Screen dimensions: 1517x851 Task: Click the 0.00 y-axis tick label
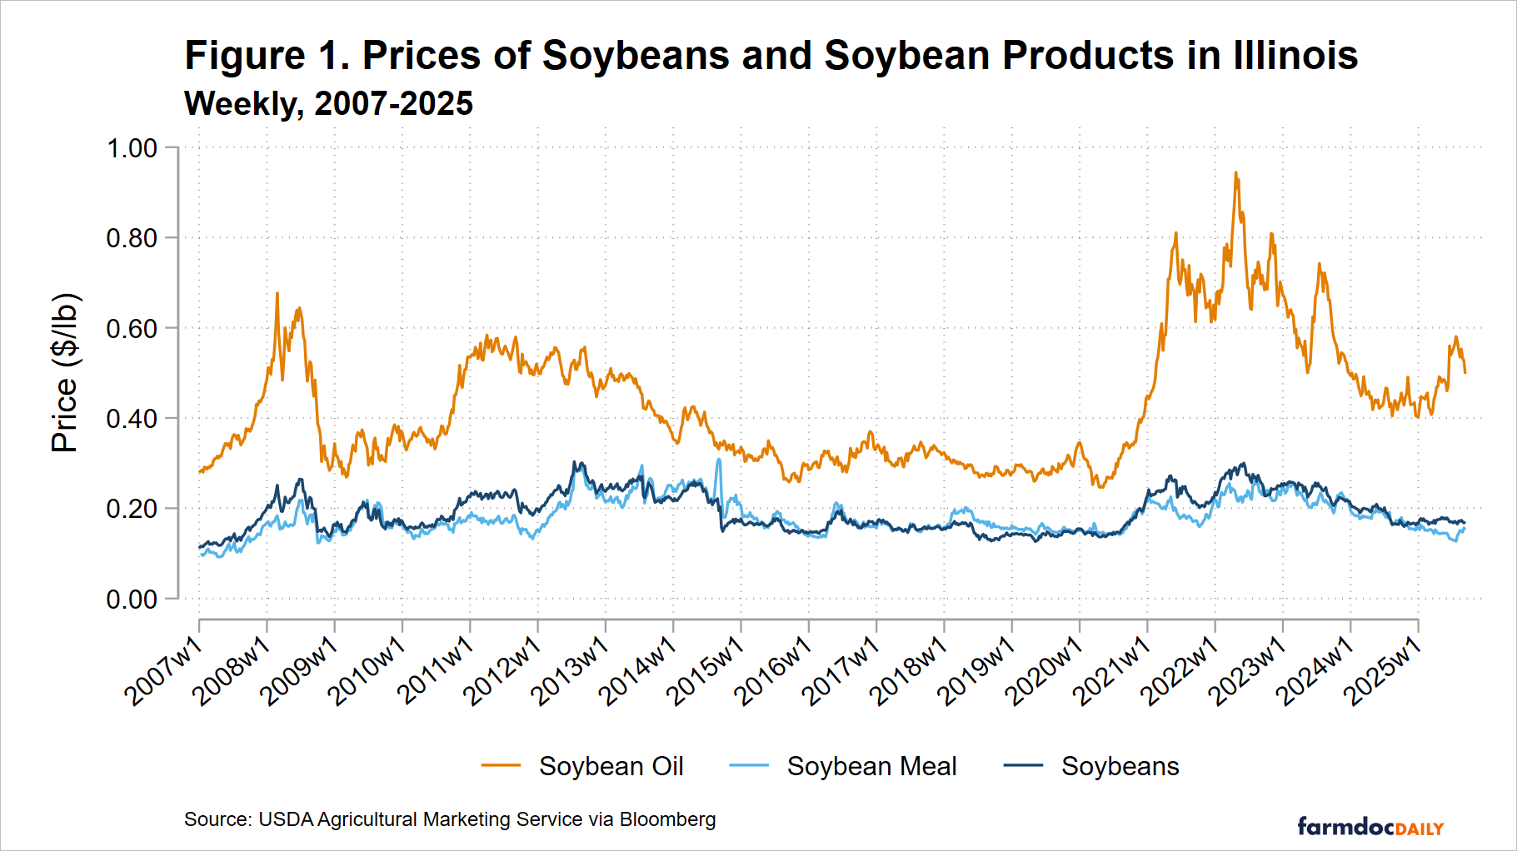coord(132,600)
